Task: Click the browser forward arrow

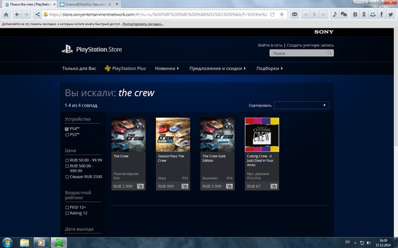Action: [26, 15]
